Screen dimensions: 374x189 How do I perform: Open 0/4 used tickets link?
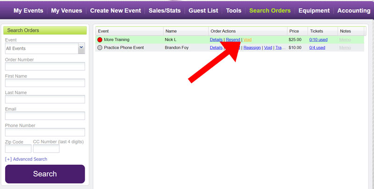pos(317,47)
